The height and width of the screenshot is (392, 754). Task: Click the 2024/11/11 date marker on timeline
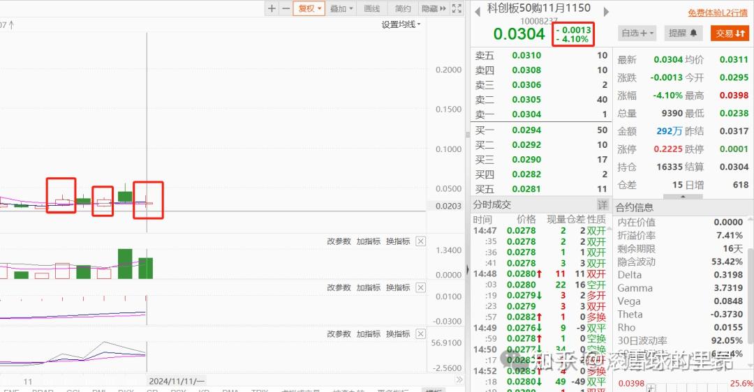(177, 381)
